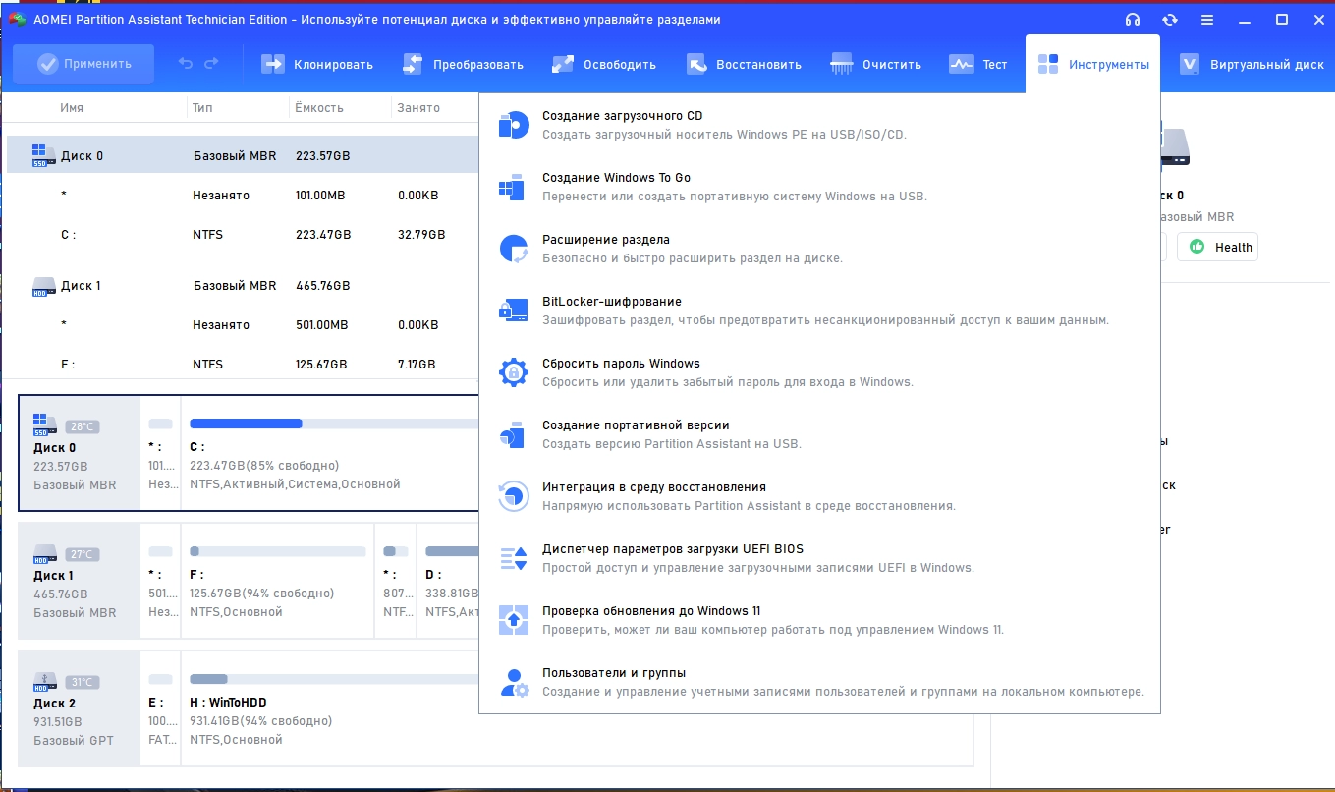Click the Преобразовать toolbar icon

coord(414,65)
